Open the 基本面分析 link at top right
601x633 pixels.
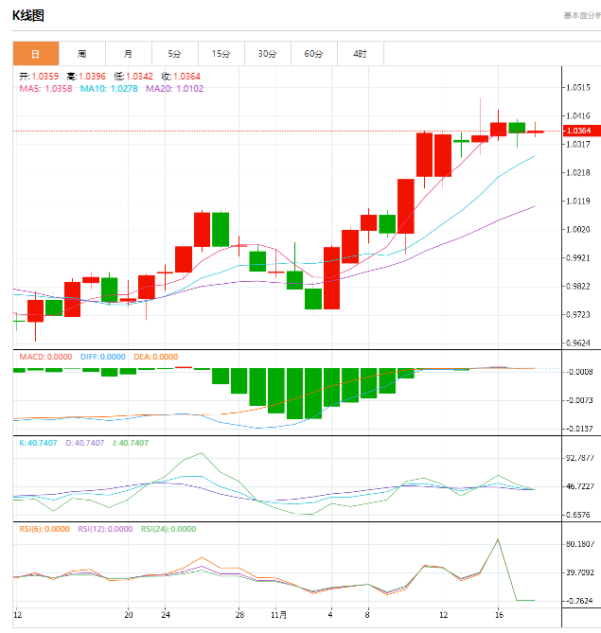[x=582, y=15]
